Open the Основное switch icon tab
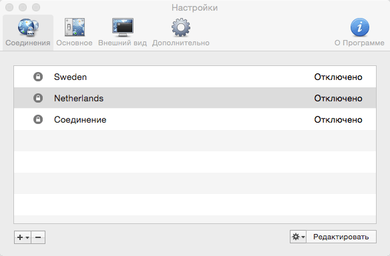390x256 pixels. [x=75, y=27]
